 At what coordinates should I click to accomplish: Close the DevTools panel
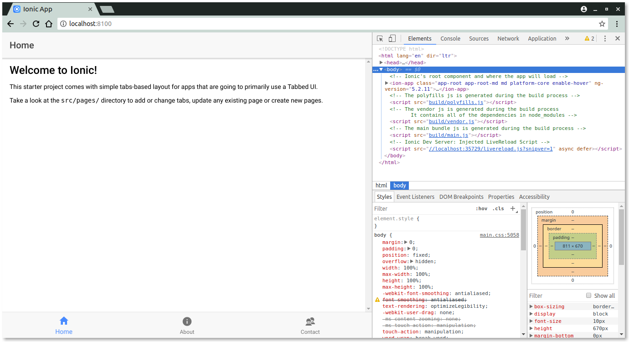[x=618, y=39]
